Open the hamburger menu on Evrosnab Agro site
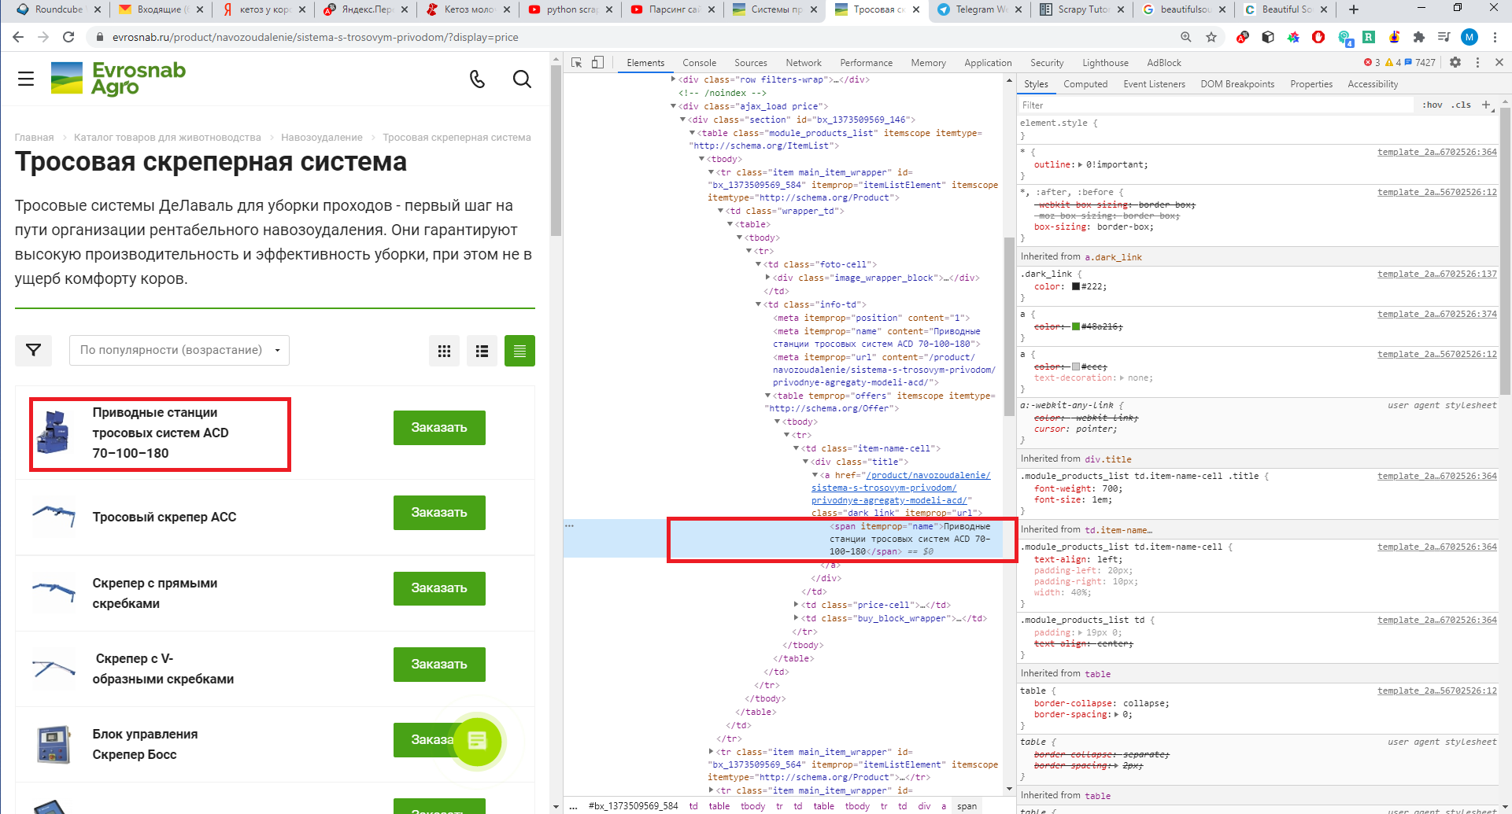This screenshot has height=814, width=1512. point(26,79)
